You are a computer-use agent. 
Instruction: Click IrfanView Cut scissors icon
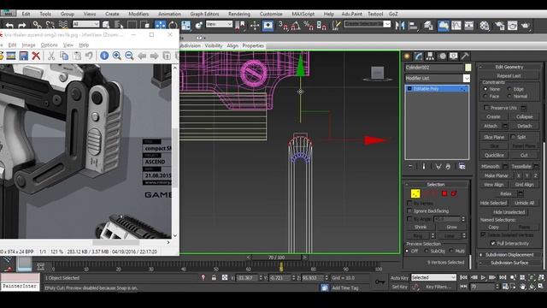51,56
